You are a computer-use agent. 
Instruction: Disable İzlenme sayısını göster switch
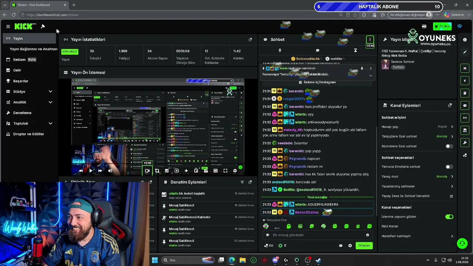449,217
